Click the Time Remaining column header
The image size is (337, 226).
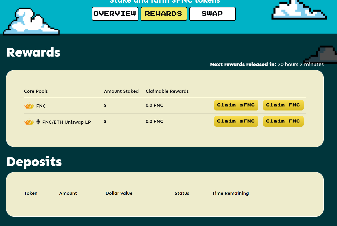230,193
